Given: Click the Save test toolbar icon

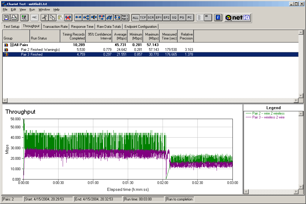Looking at the screenshot, I should (x=6, y=18).
